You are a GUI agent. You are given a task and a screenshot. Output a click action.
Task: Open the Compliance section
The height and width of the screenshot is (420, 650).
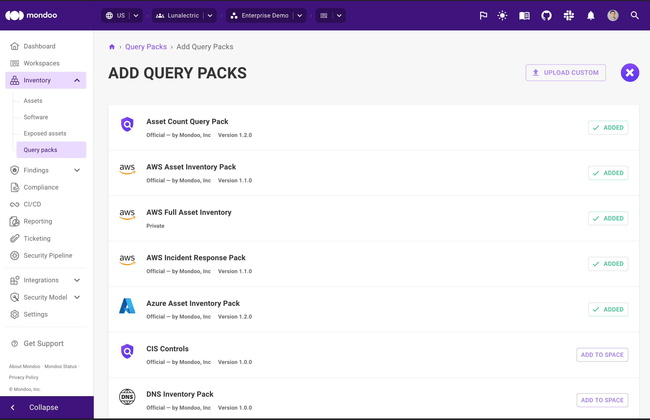tap(41, 187)
